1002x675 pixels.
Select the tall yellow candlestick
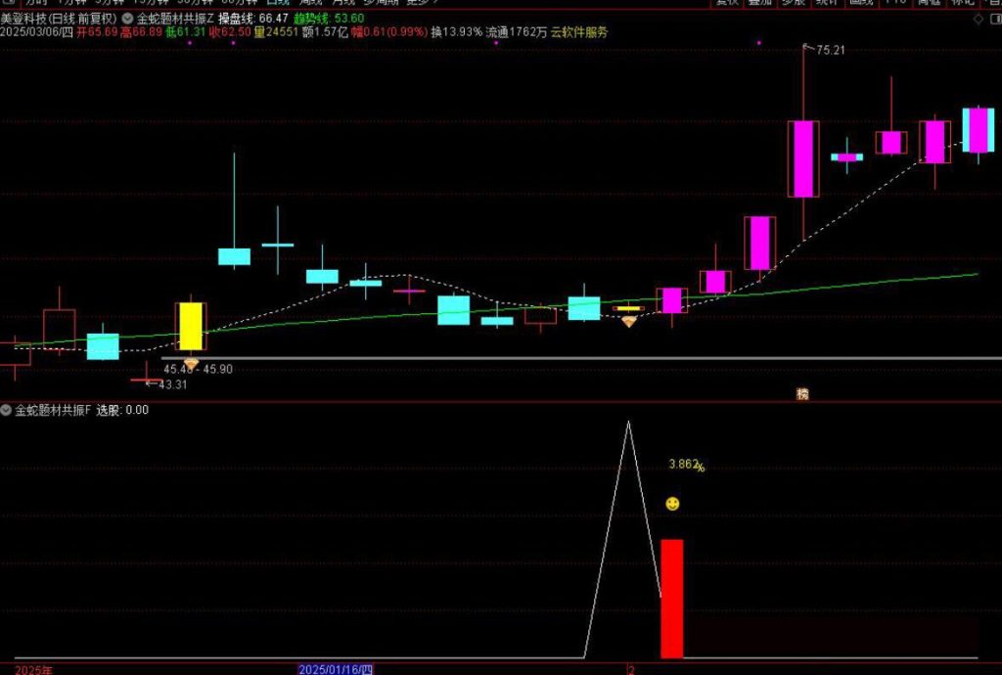[x=191, y=326]
